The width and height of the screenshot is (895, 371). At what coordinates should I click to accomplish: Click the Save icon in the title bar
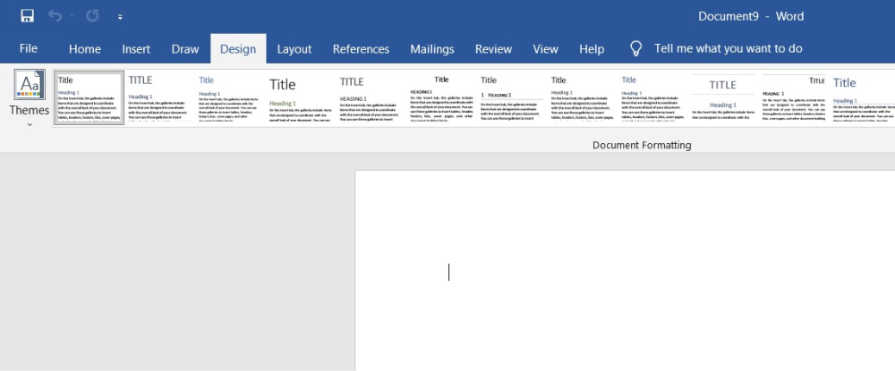point(27,16)
